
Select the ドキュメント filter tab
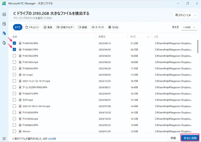click(32, 27)
